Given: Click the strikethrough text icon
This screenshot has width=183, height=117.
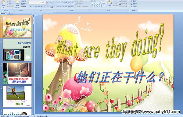Looking at the screenshot, I should pos(39,7).
